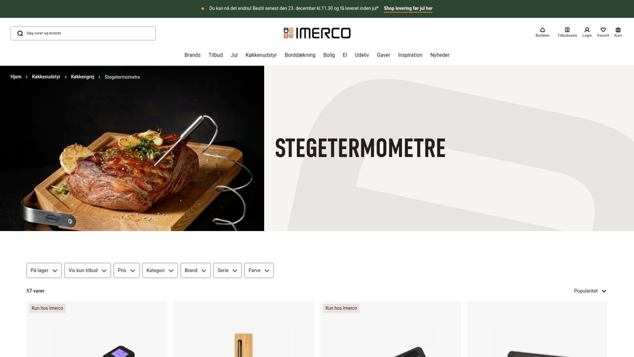Expand the Brand filter

(195, 270)
